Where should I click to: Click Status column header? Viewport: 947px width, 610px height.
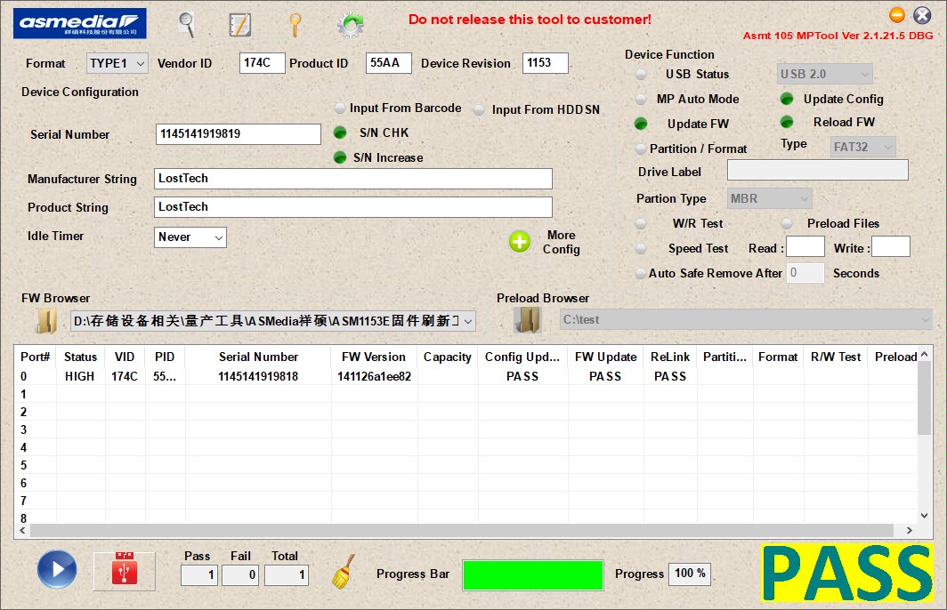coord(80,357)
